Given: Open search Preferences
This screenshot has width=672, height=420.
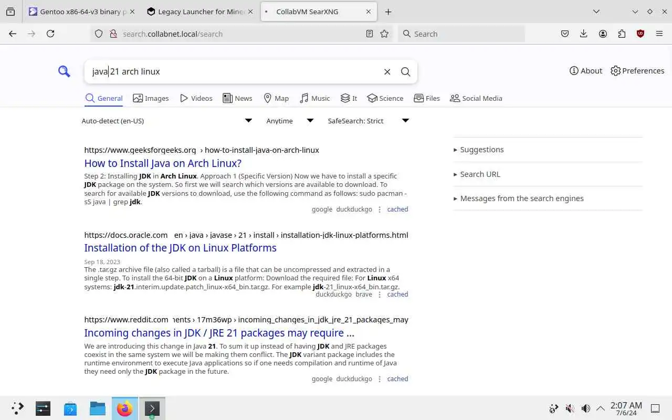Looking at the screenshot, I should click(637, 71).
